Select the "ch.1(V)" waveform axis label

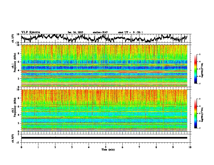point(13,38)
